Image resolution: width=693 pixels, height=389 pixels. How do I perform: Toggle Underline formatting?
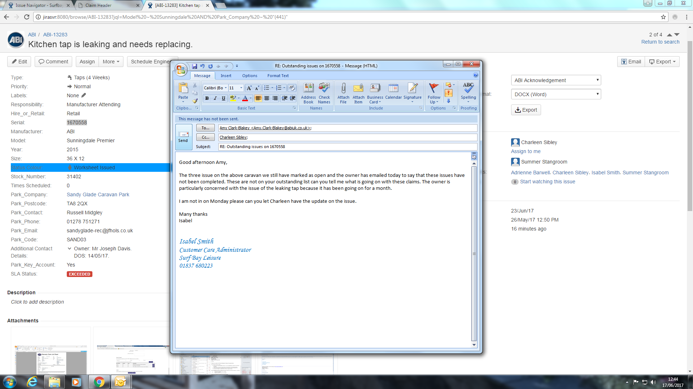[223, 98]
